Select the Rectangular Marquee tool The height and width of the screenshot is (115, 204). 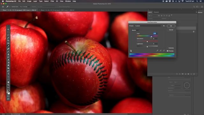8,32
